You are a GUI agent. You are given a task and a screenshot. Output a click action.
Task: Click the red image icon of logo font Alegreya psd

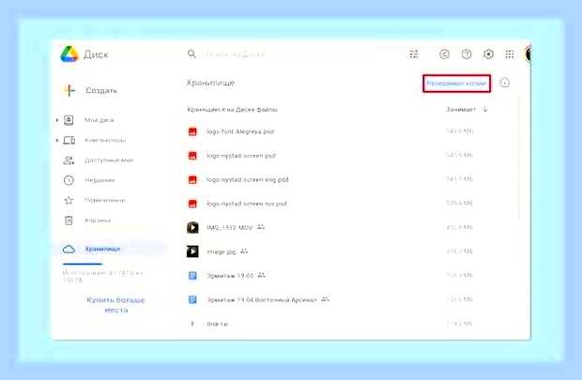(192, 131)
